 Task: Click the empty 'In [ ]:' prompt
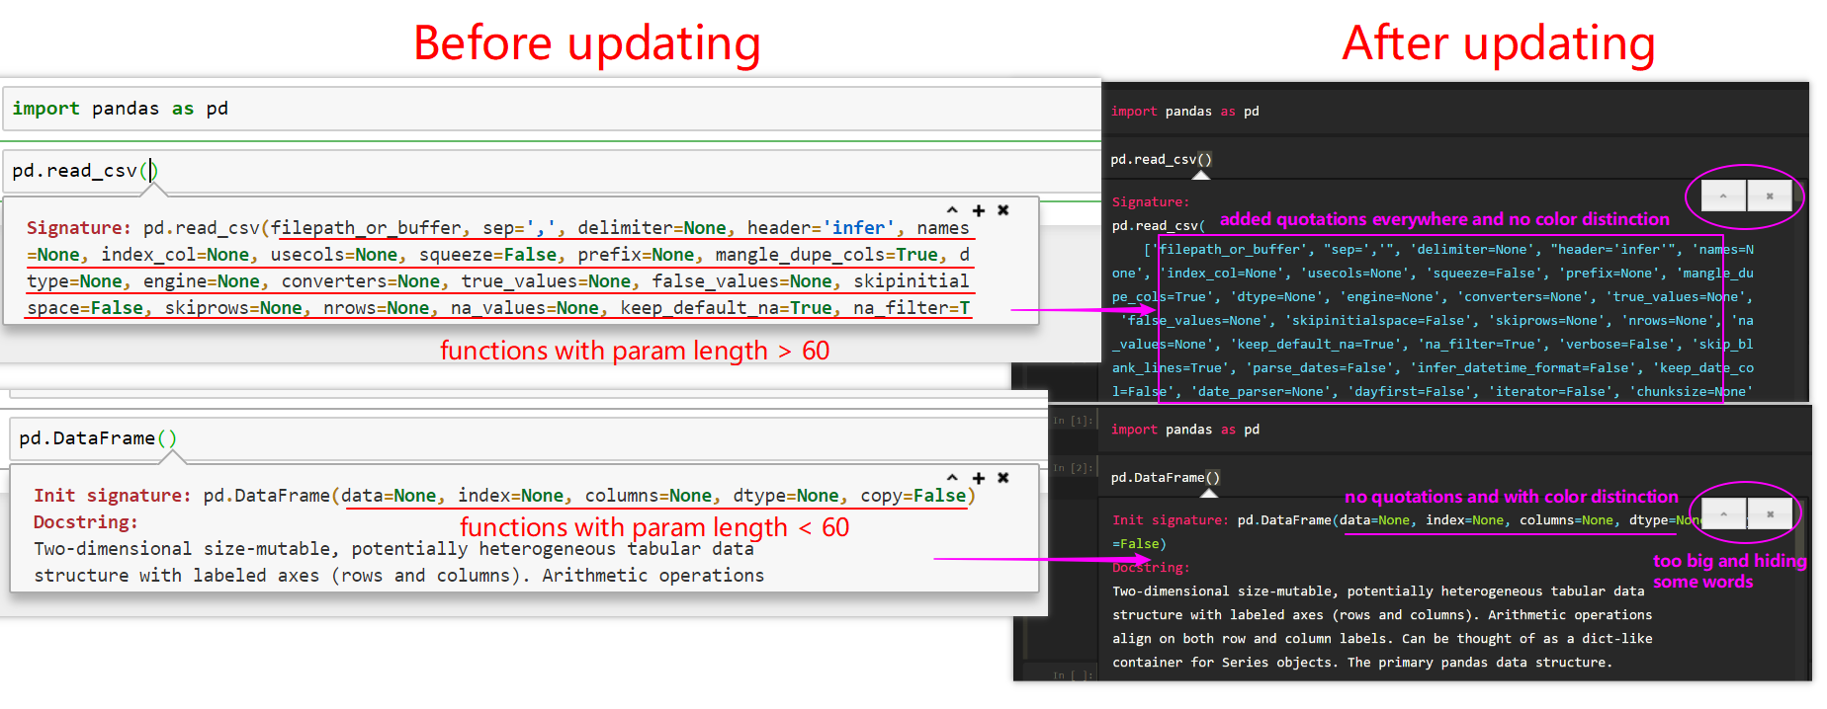(x=1073, y=675)
